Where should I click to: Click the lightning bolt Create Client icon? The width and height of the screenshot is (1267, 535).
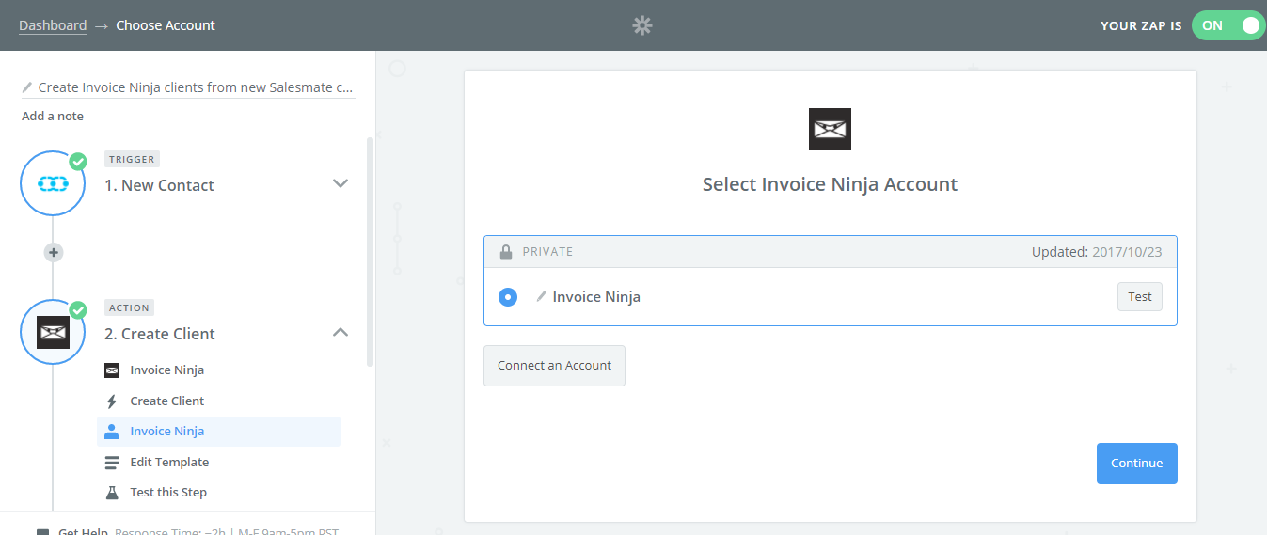(112, 401)
